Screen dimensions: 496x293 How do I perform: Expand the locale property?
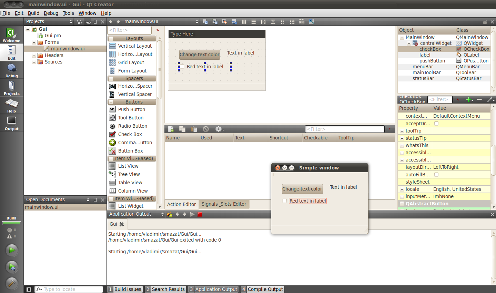point(402,189)
